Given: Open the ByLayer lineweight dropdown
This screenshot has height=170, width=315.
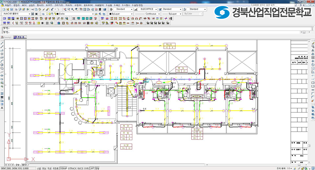Looking at the screenshot, I should coord(172,14).
